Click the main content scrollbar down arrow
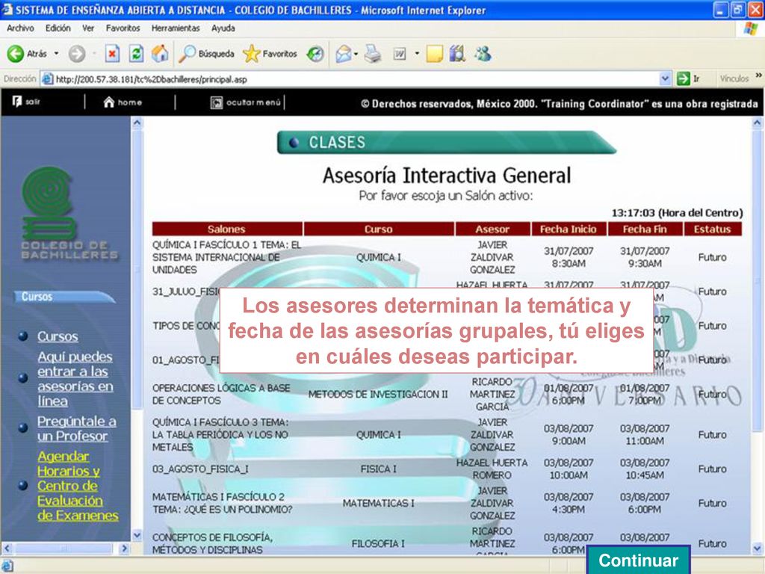 [x=758, y=548]
